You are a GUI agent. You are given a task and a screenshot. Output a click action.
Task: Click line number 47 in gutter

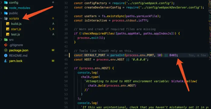click(66, 68)
